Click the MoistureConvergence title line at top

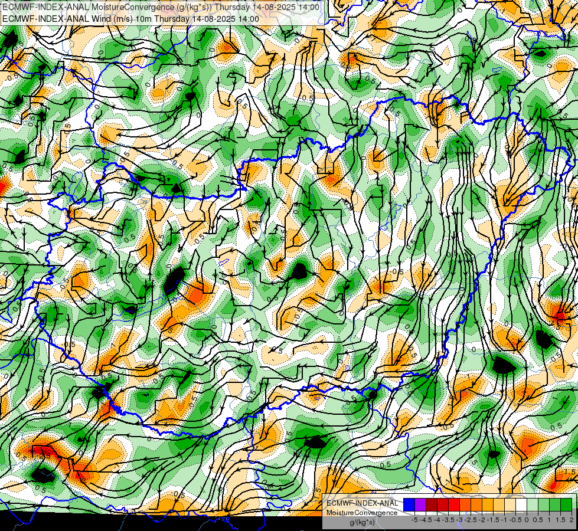(x=161, y=7)
